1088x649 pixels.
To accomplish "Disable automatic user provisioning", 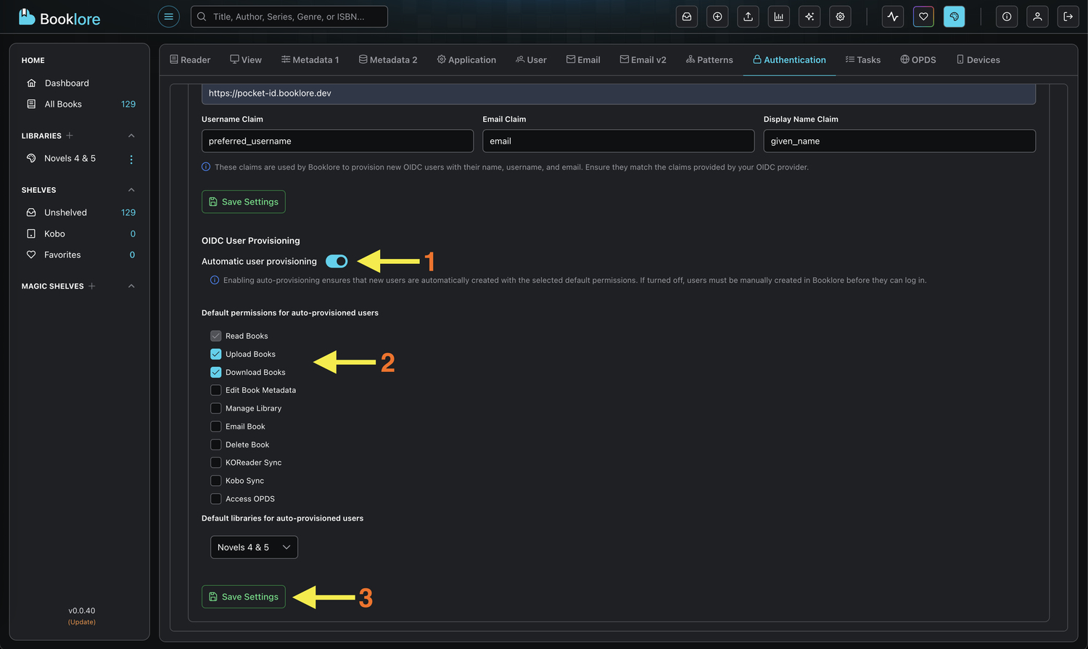I will (x=337, y=261).
